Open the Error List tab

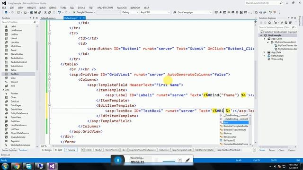tap(5, 155)
